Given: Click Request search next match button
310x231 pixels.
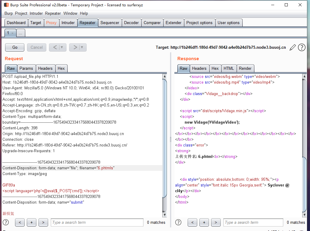Looking at the screenshot, I should [x=43, y=222].
